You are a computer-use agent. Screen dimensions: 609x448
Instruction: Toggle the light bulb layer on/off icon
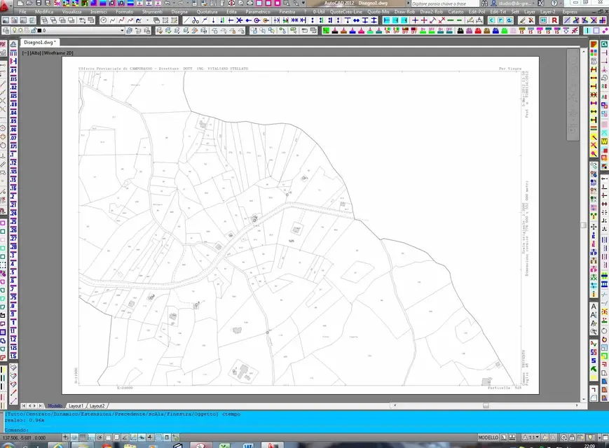point(15,30)
